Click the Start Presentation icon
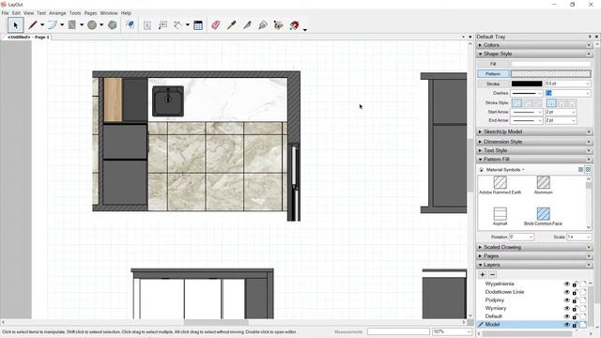Screen dimensions: 601x338 point(279,25)
